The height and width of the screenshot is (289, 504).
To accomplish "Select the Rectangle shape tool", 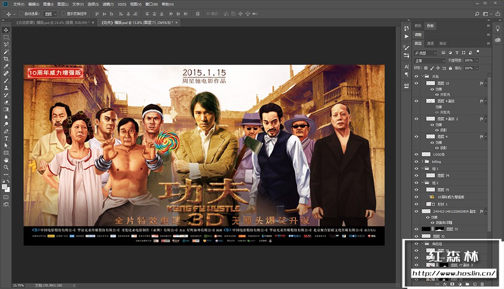I will point(6,153).
